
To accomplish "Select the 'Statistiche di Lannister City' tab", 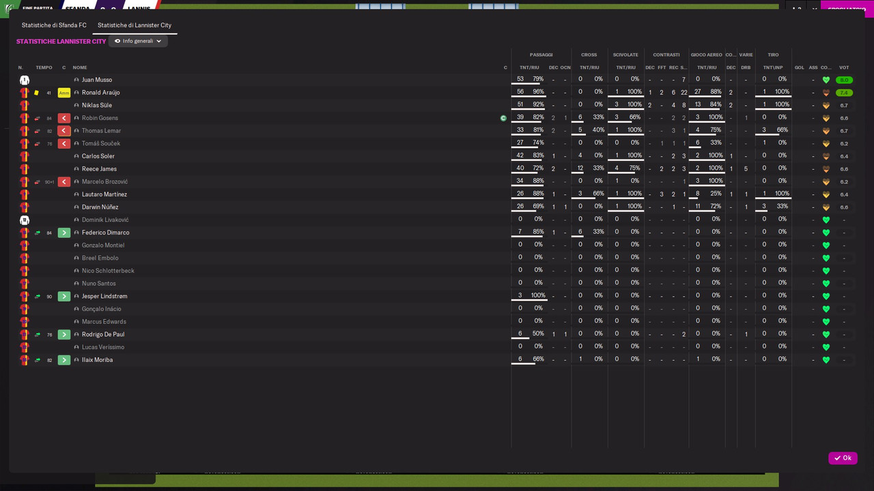I will [135, 25].
